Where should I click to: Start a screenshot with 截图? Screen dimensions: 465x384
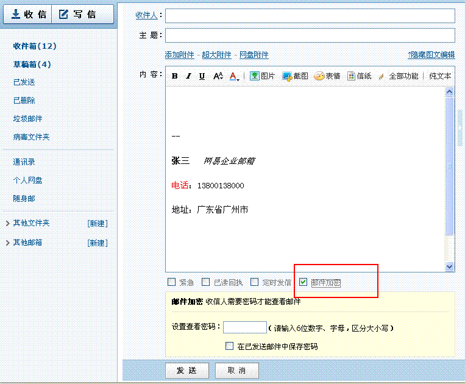295,76
